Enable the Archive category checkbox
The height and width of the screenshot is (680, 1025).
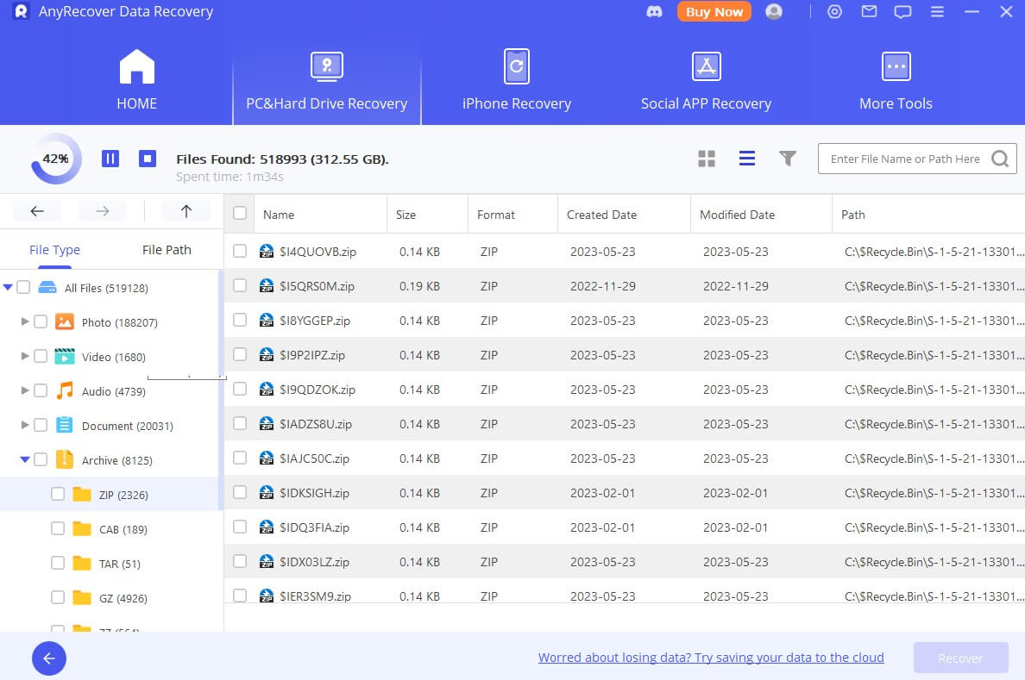pos(41,460)
